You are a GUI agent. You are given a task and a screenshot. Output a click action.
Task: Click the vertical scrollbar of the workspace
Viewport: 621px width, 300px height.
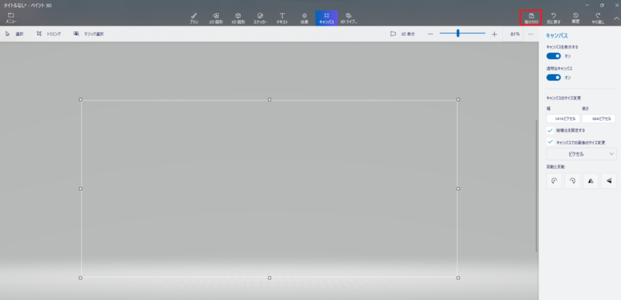tap(537, 186)
